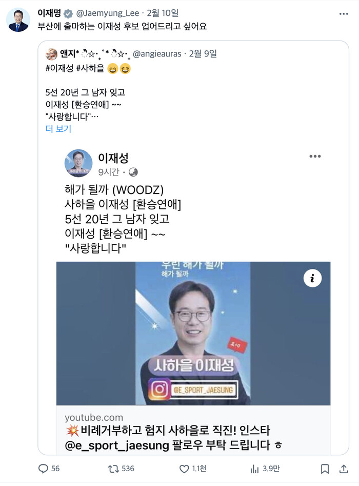Open 앤지 quoted user avatar

51,54
